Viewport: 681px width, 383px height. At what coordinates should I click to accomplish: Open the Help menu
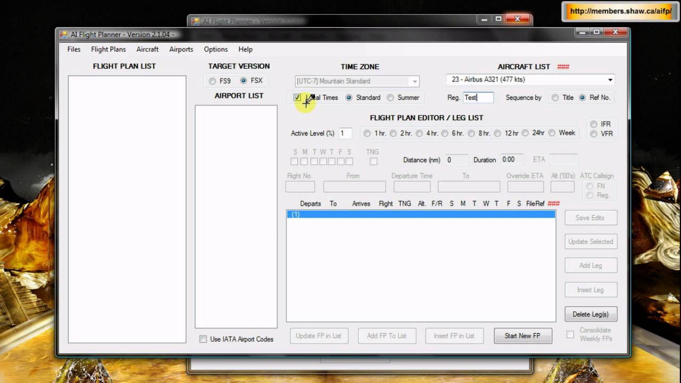(245, 49)
